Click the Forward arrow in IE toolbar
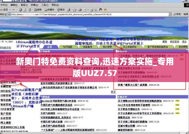 (13, 10)
